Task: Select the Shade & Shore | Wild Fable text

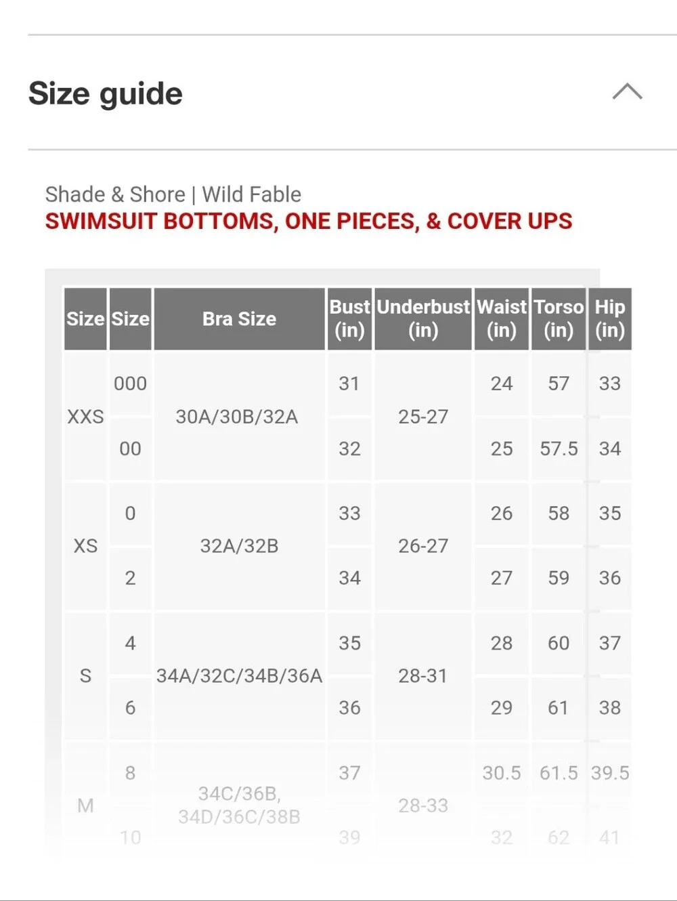Action: pyautogui.click(x=173, y=194)
